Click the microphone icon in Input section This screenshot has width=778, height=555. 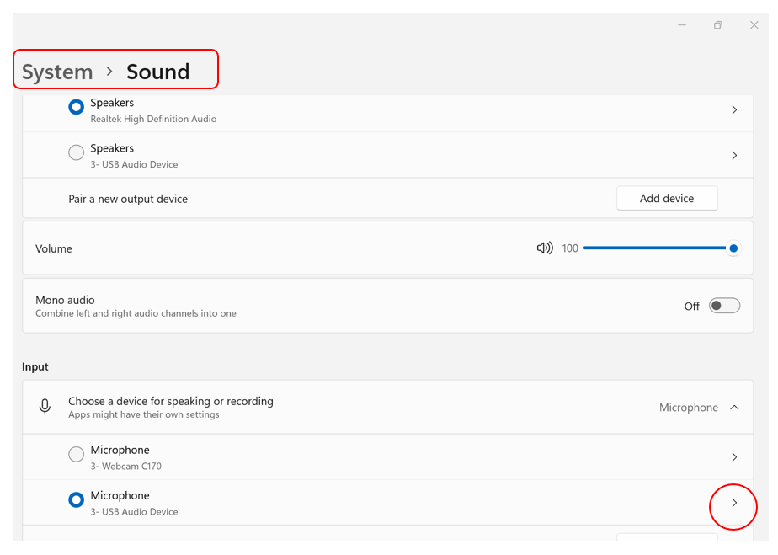(x=45, y=408)
